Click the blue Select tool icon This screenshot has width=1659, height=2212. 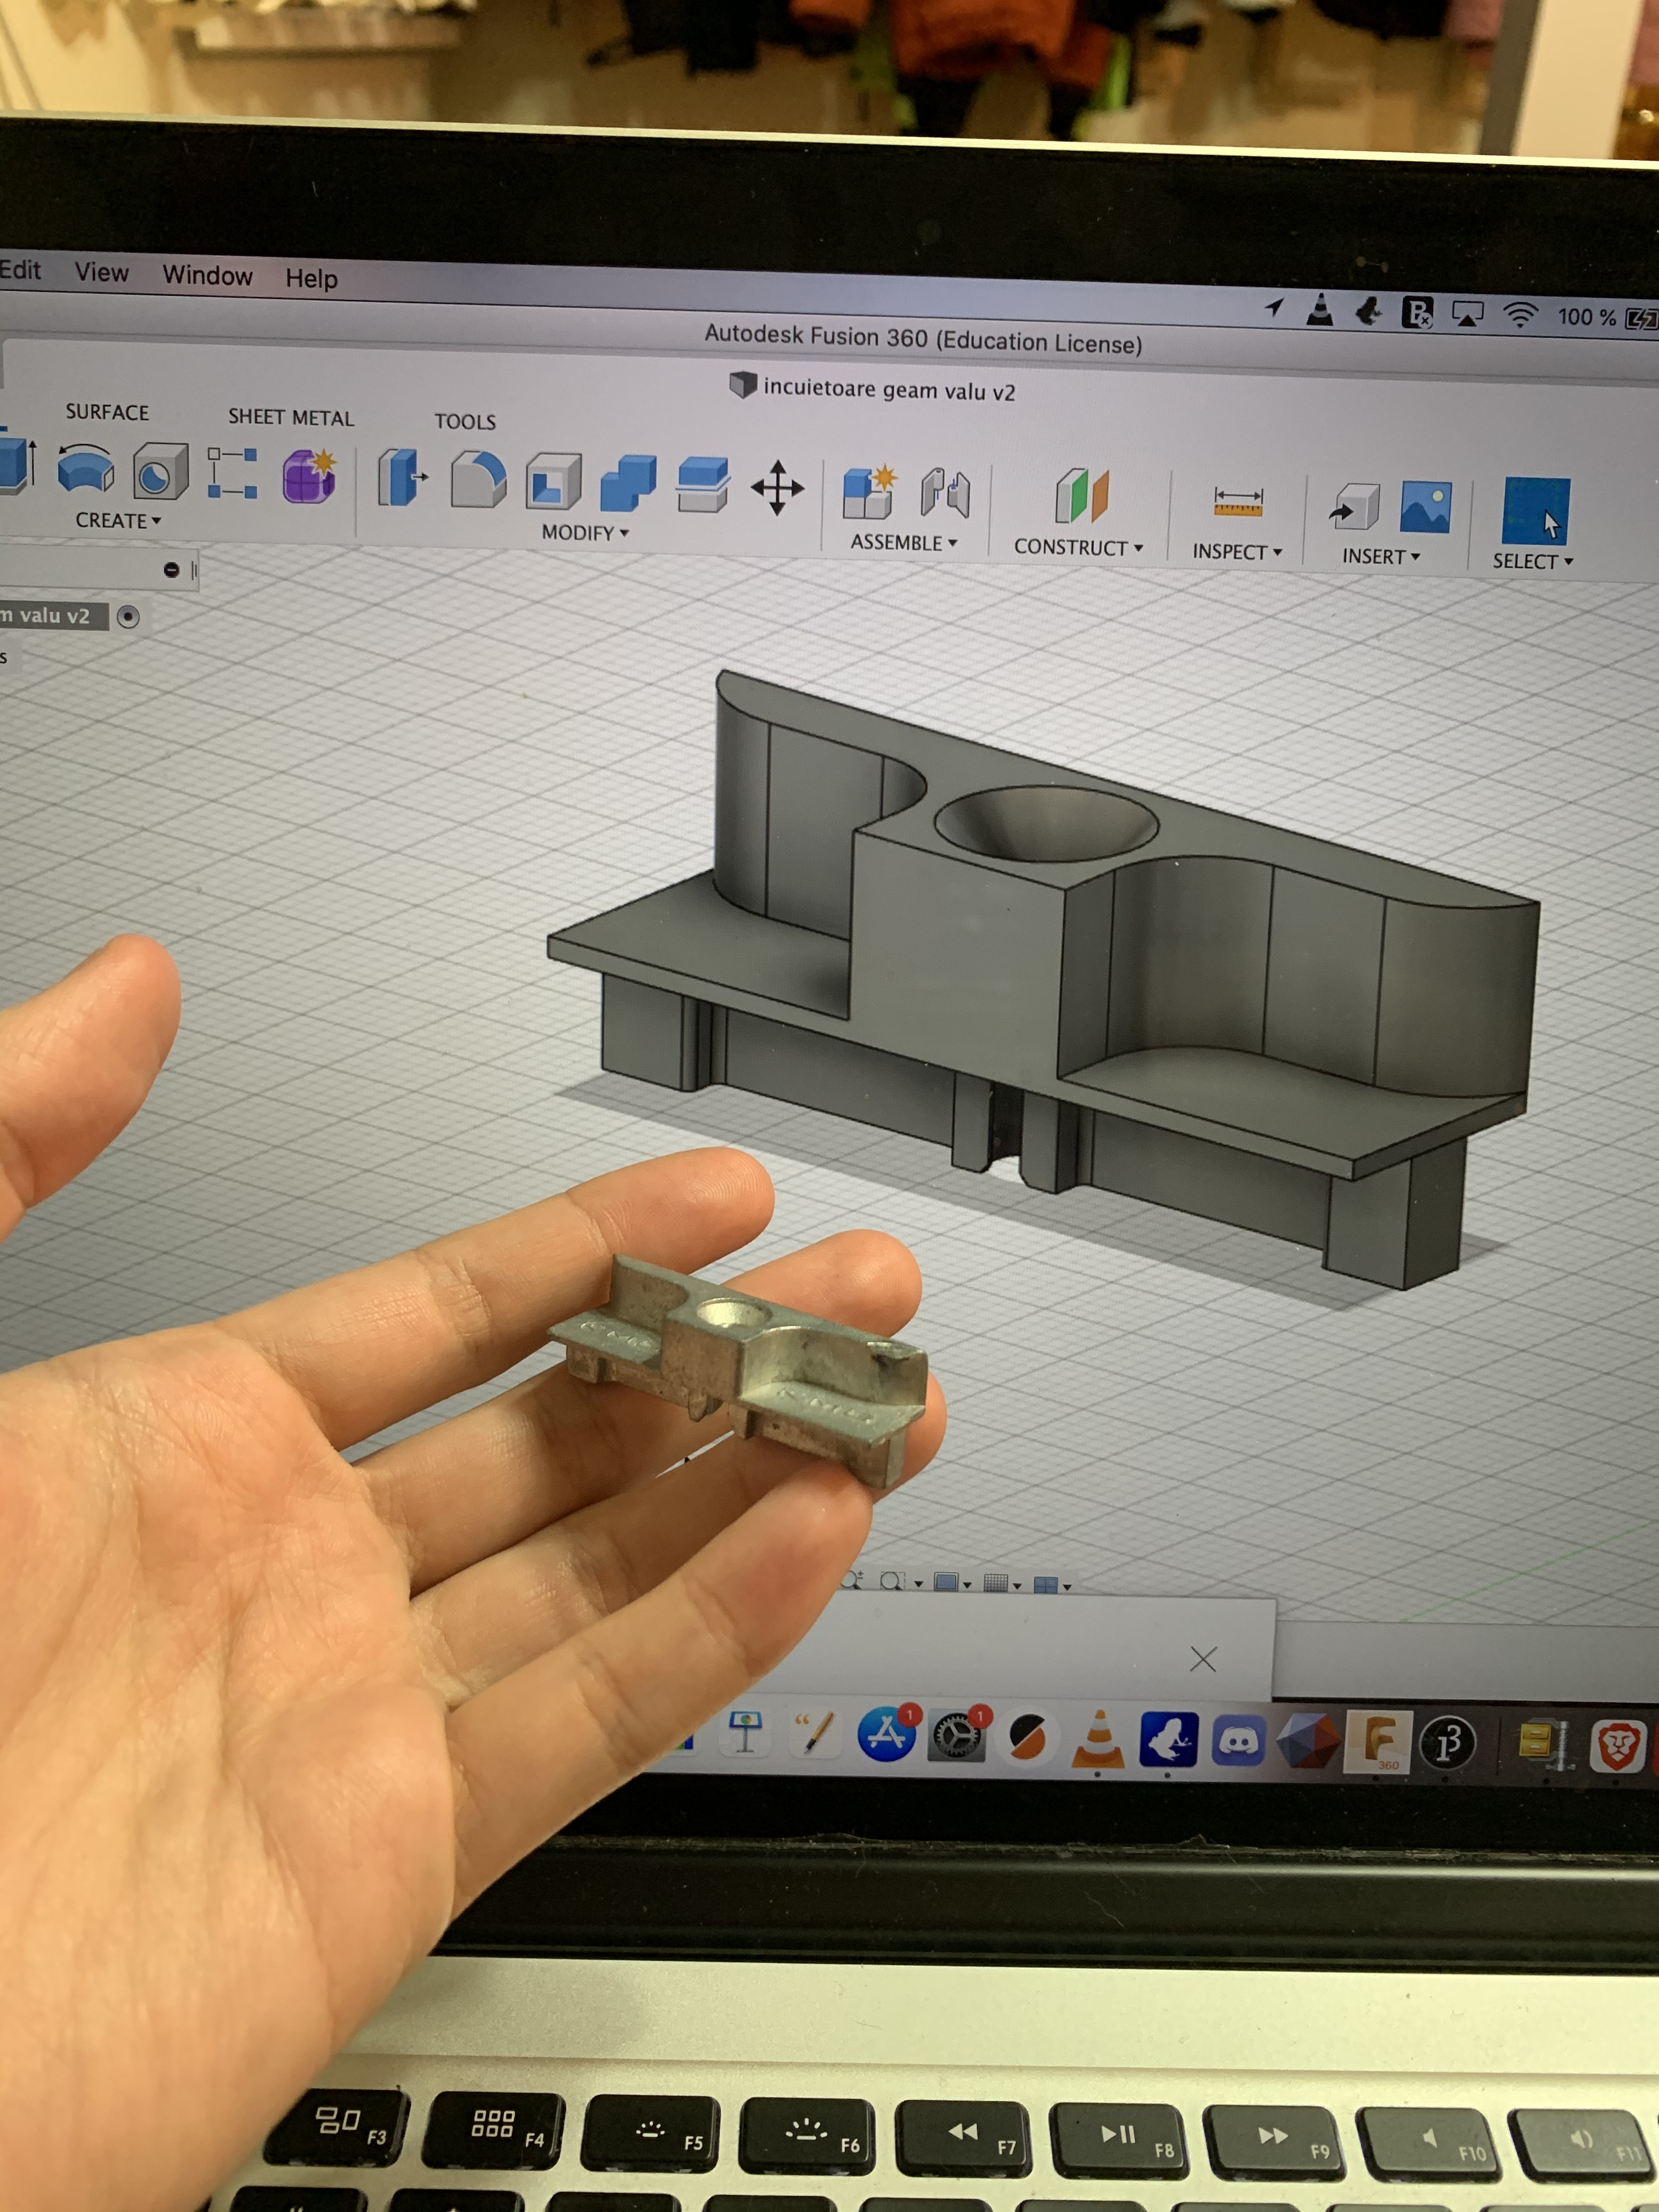pyautogui.click(x=1535, y=511)
